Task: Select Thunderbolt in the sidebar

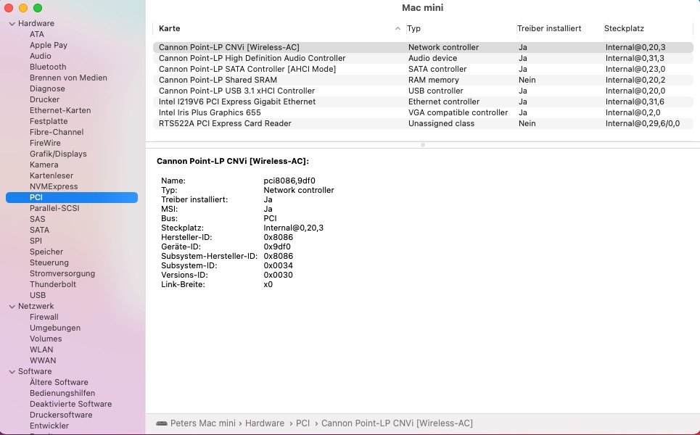Action: point(53,285)
